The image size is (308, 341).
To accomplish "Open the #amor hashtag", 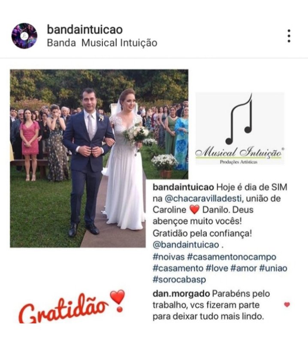I will [x=244, y=268].
